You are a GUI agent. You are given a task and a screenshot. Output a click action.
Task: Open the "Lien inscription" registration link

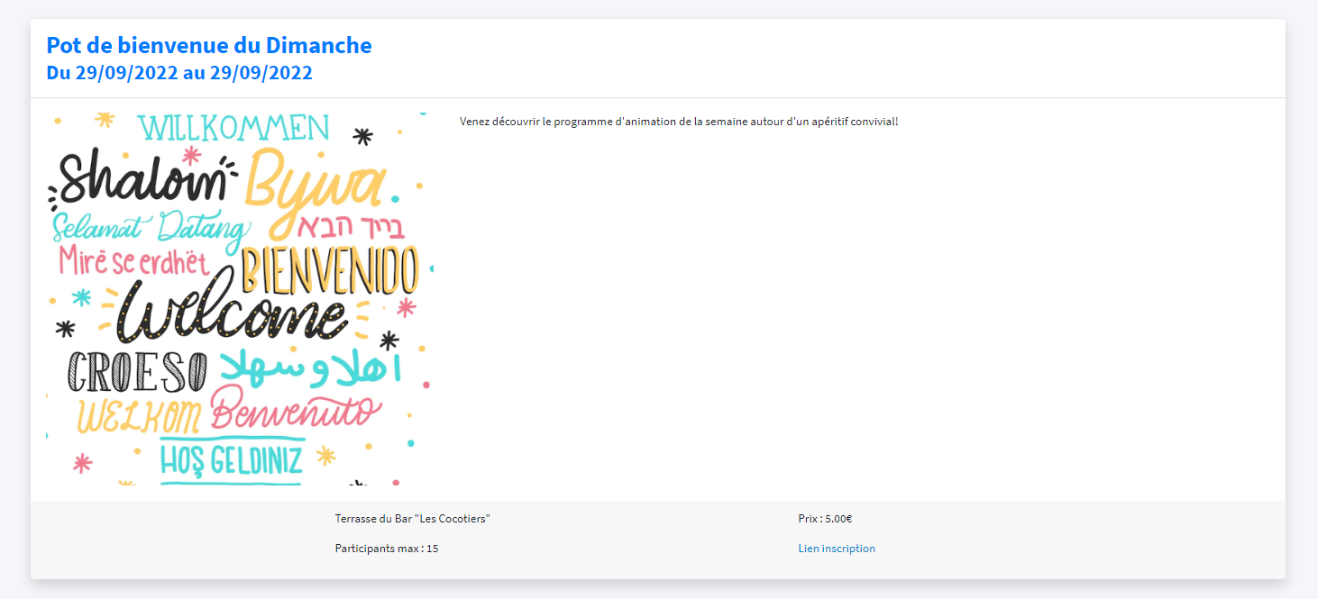click(836, 549)
